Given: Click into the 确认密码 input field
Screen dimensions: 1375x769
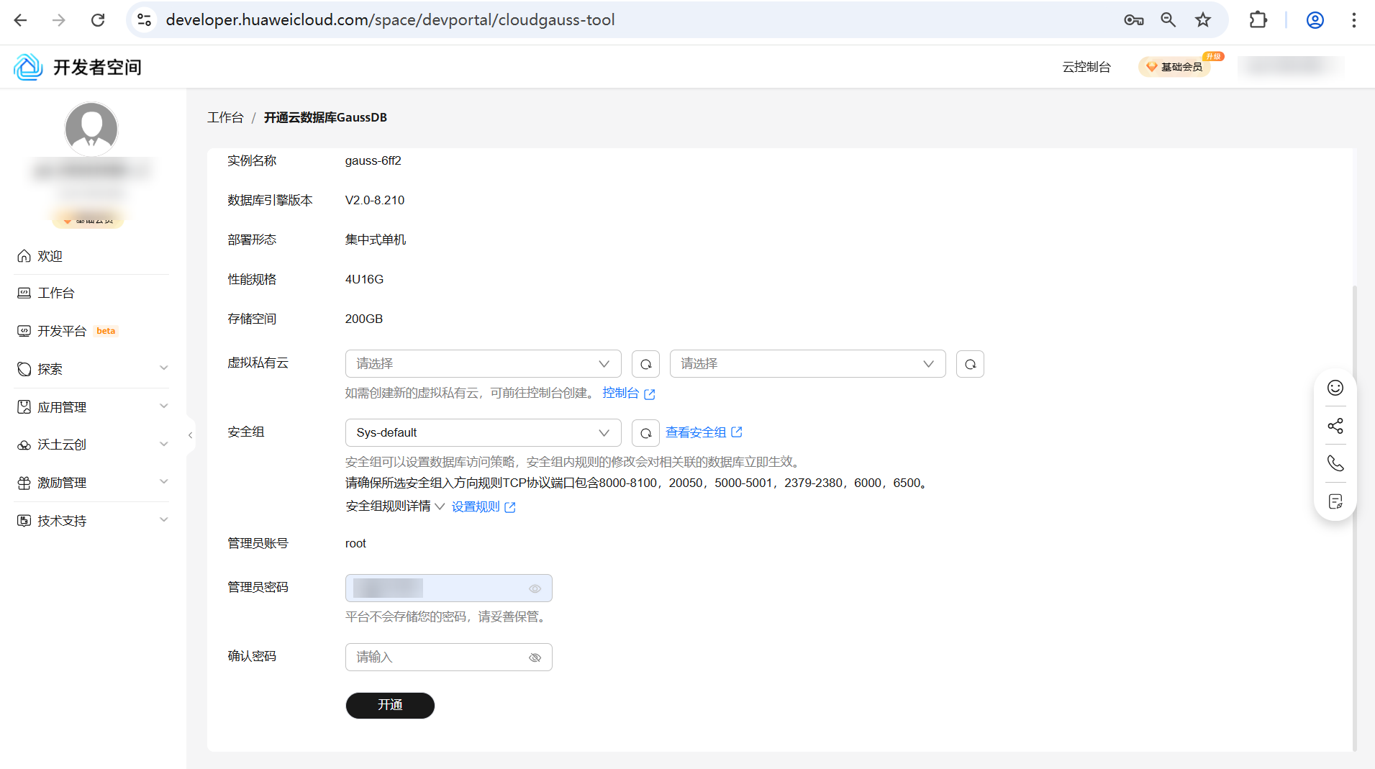Looking at the screenshot, I should (448, 657).
